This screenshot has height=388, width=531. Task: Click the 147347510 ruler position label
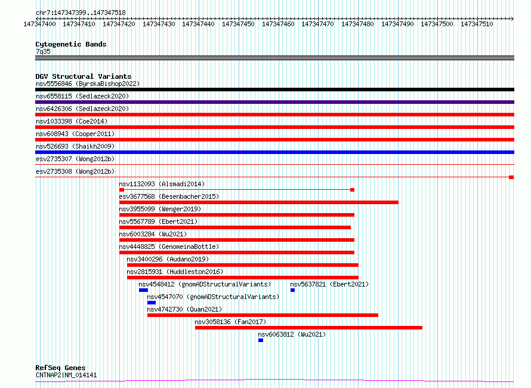click(477, 24)
